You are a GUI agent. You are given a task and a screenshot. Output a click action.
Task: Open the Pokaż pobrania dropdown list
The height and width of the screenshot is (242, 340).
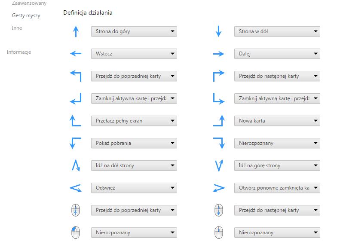[134, 143]
